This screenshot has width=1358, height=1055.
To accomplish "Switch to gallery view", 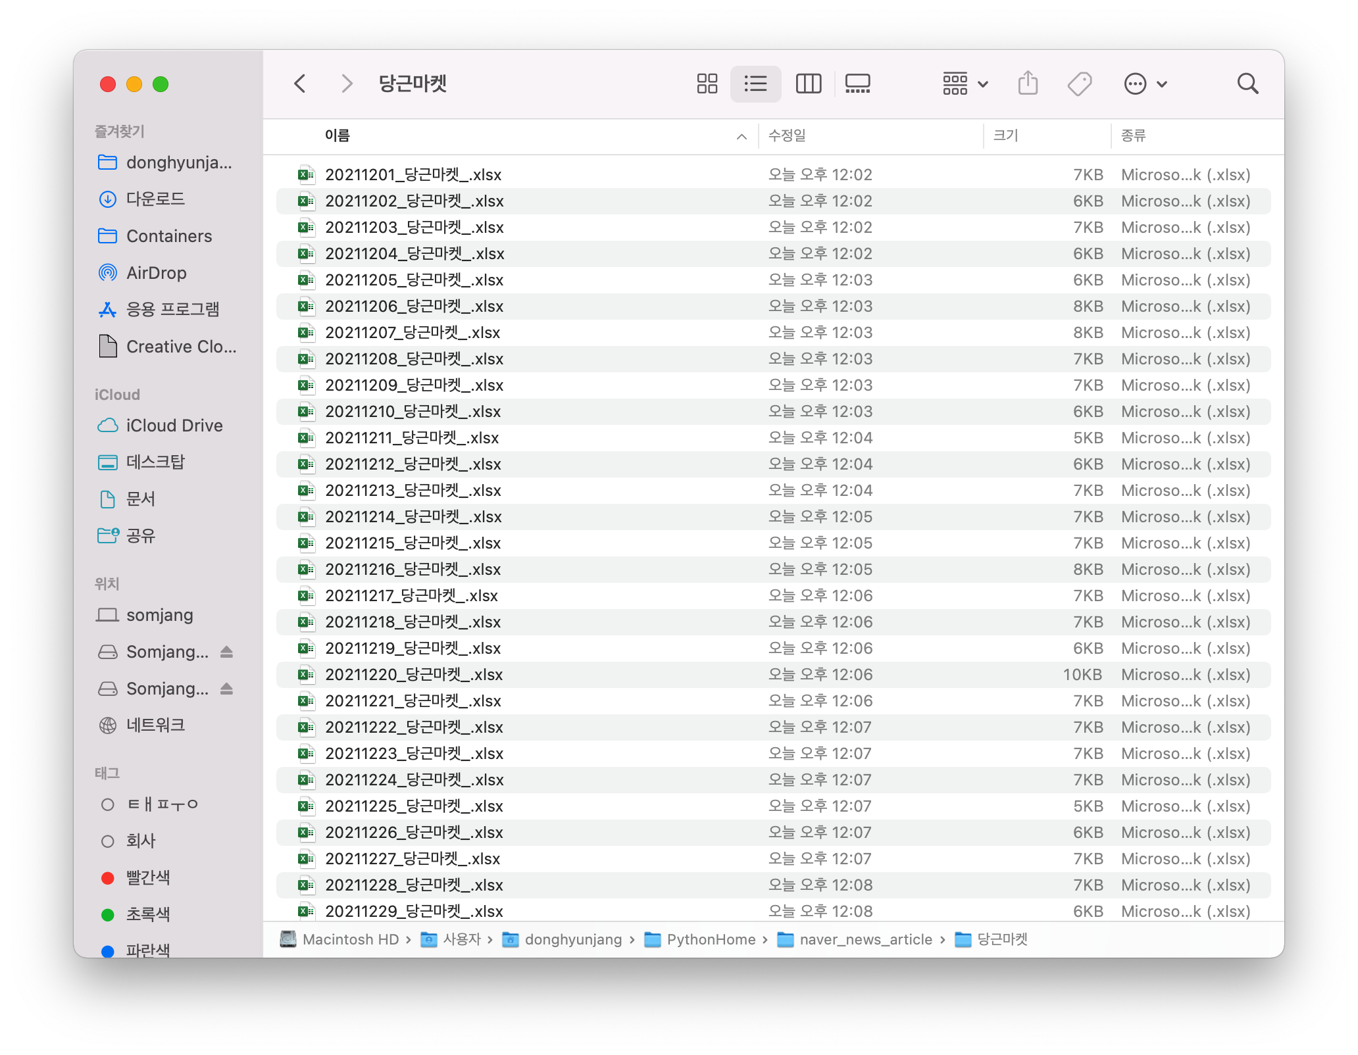I will pos(857,84).
